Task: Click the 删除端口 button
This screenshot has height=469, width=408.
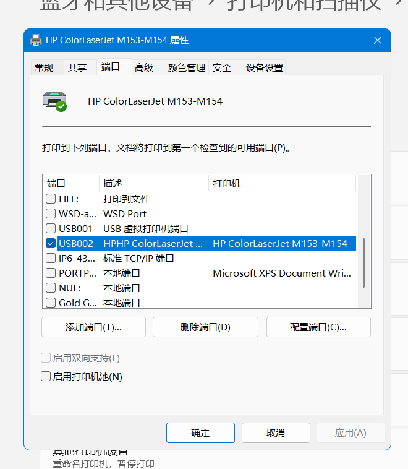Action: tap(205, 327)
